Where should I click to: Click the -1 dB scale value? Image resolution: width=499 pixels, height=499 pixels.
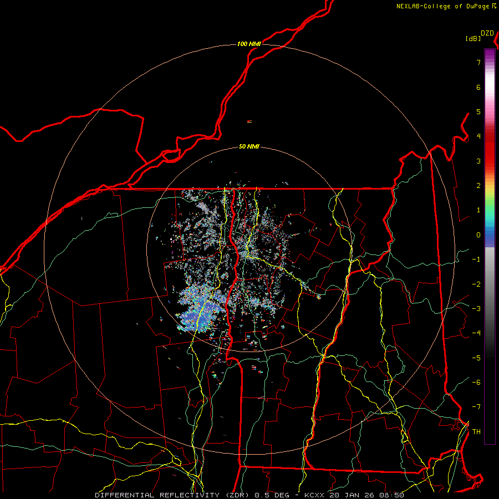476,259
